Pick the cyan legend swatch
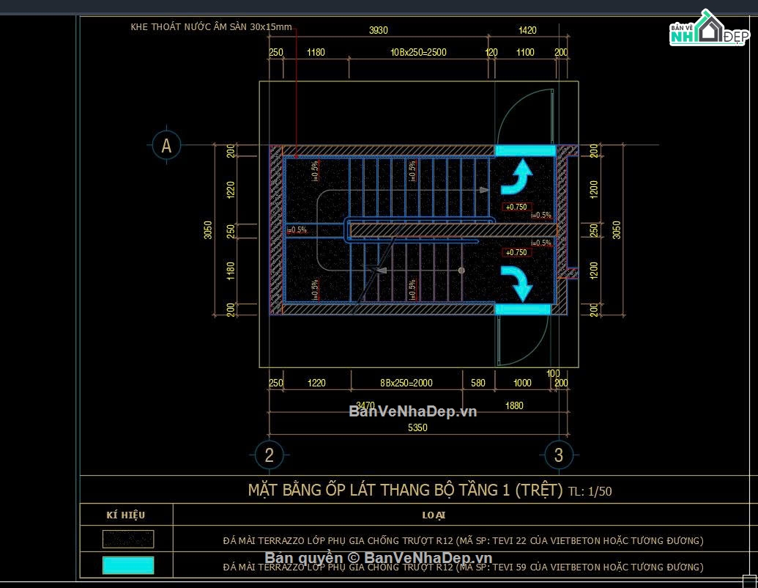The height and width of the screenshot is (588, 758). point(128,565)
